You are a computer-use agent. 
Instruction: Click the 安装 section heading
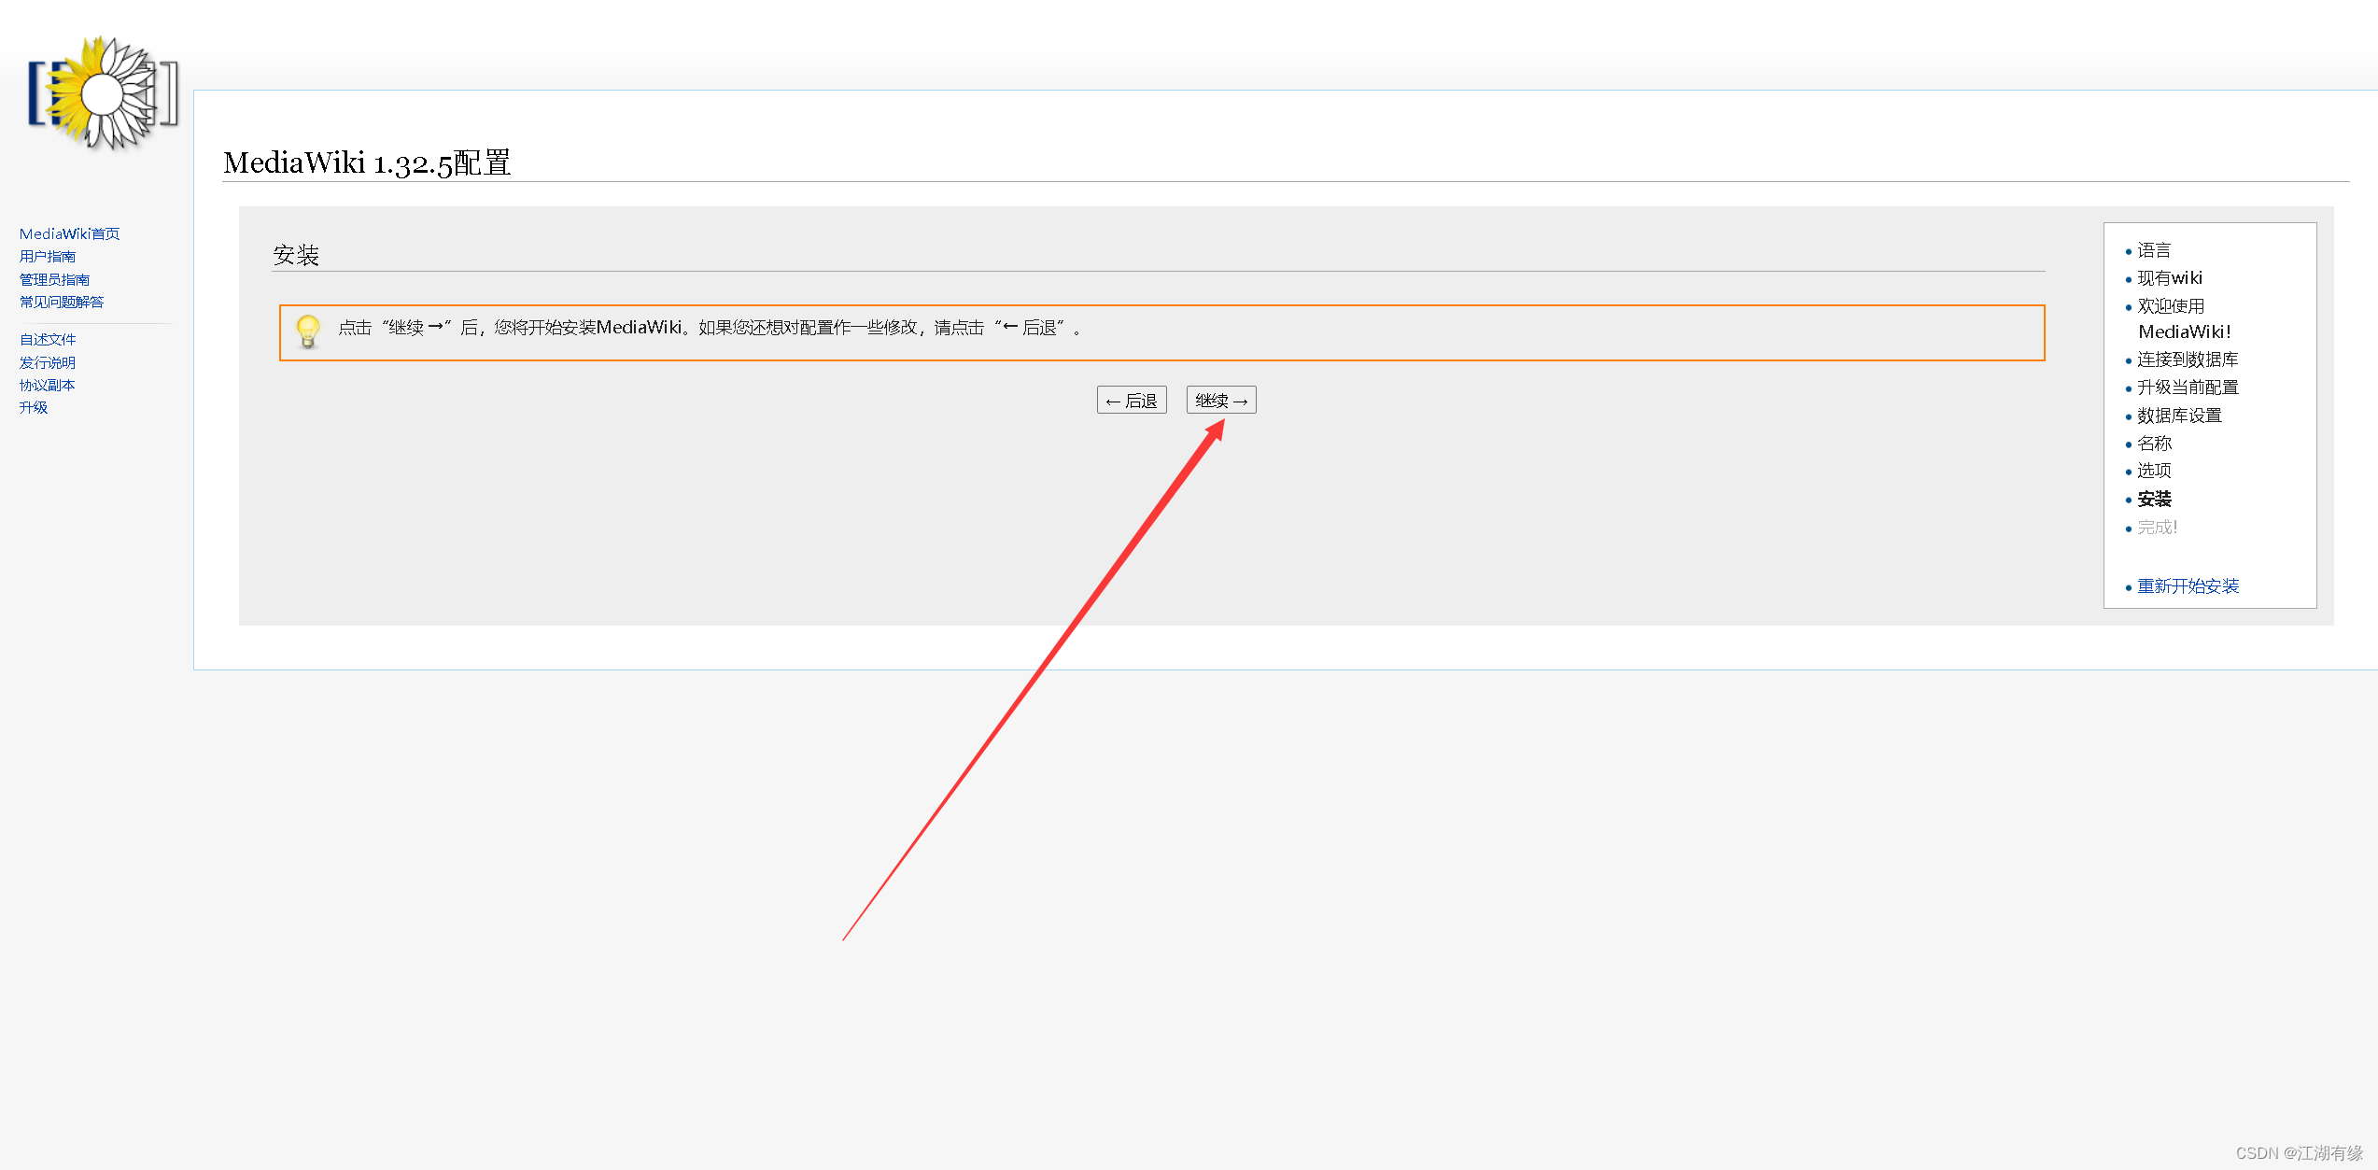click(x=296, y=255)
